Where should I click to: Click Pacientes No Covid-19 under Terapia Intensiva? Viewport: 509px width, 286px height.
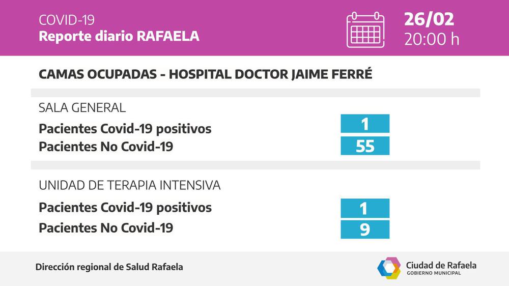coord(106,228)
